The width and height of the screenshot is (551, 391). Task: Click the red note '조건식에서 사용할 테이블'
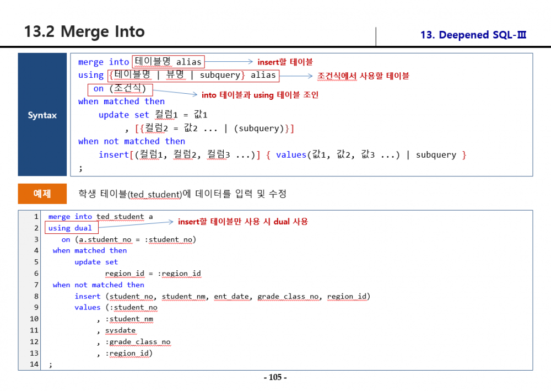(x=363, y=76)
